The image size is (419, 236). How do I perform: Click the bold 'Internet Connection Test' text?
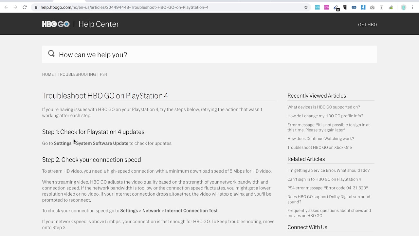[x=191, y=211]
